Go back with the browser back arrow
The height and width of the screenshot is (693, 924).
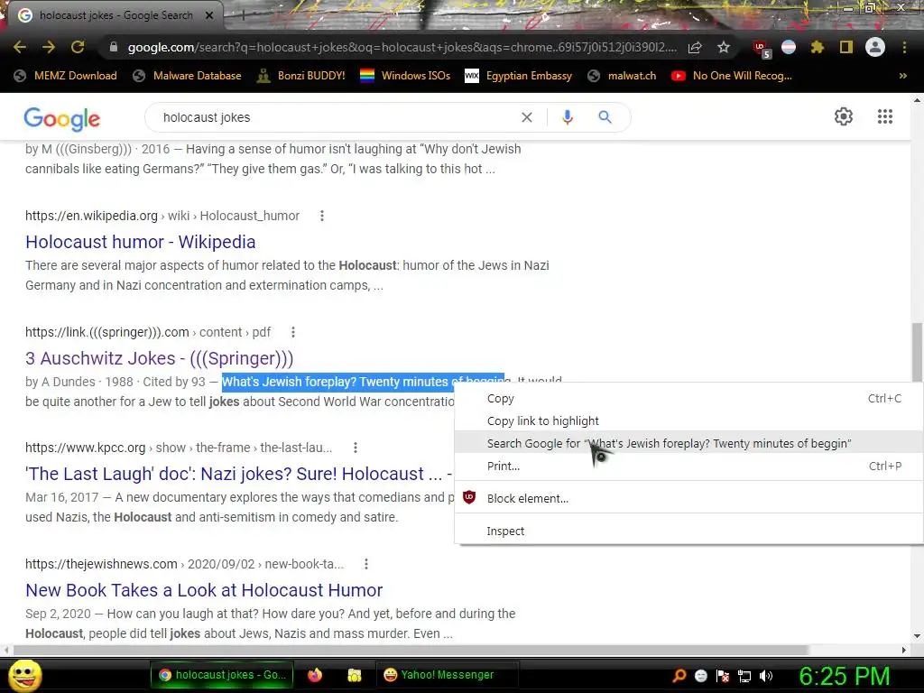click(x=20, y=47)
